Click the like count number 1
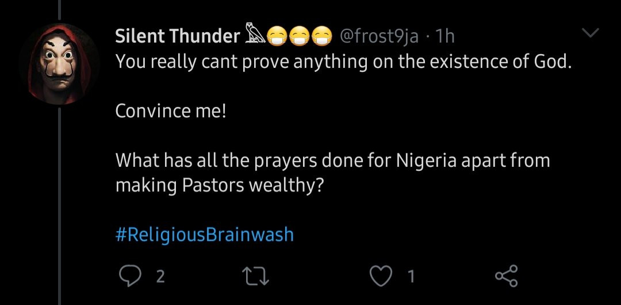 (x=411, y=277)
